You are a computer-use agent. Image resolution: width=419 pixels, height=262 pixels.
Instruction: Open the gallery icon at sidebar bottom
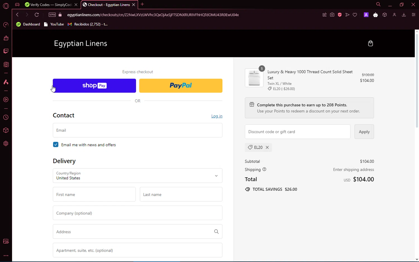tap(6, 241)
